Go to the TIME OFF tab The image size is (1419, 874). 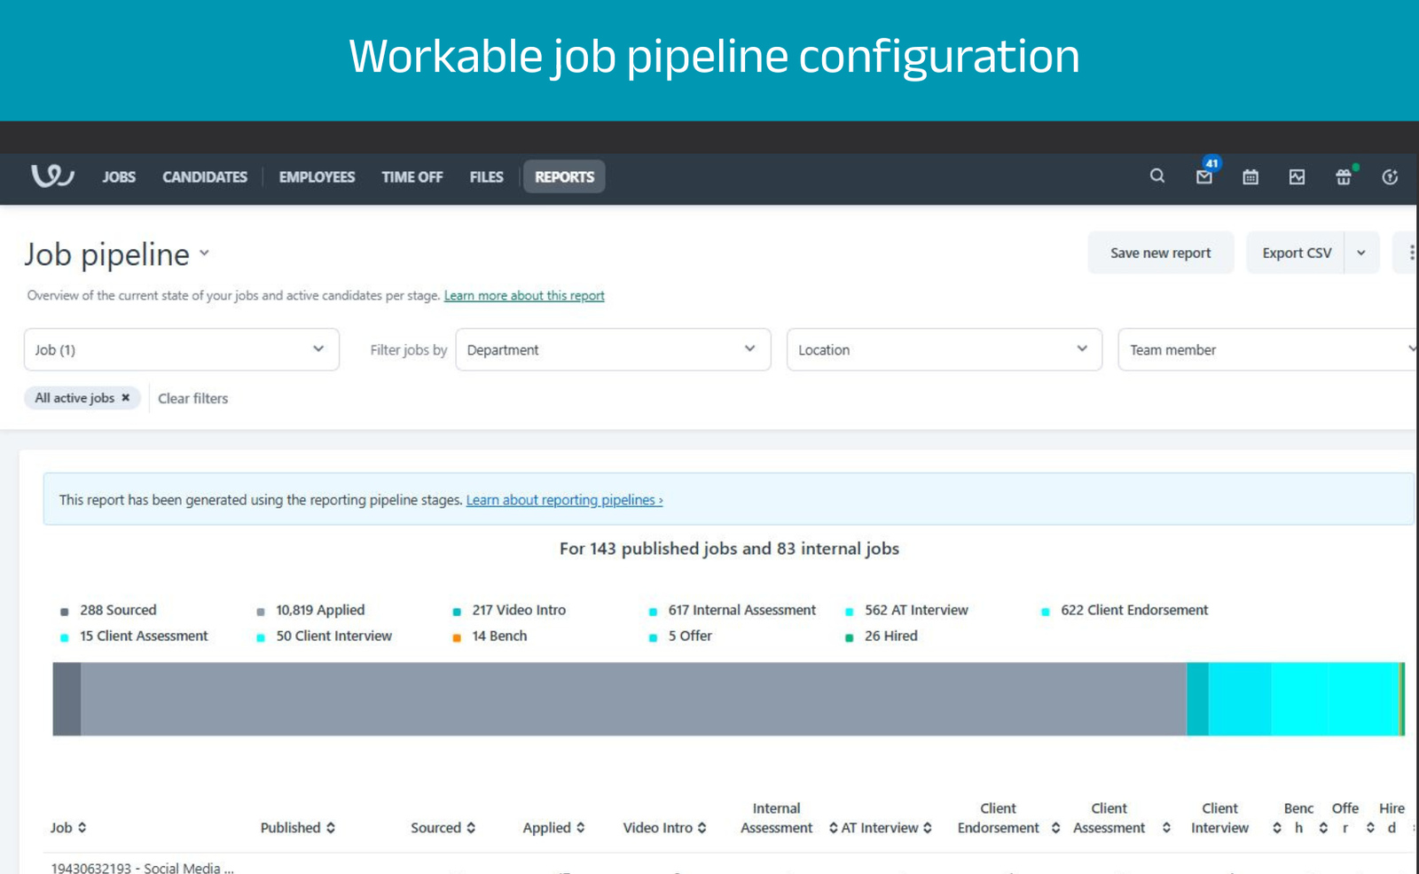[412, 176]
